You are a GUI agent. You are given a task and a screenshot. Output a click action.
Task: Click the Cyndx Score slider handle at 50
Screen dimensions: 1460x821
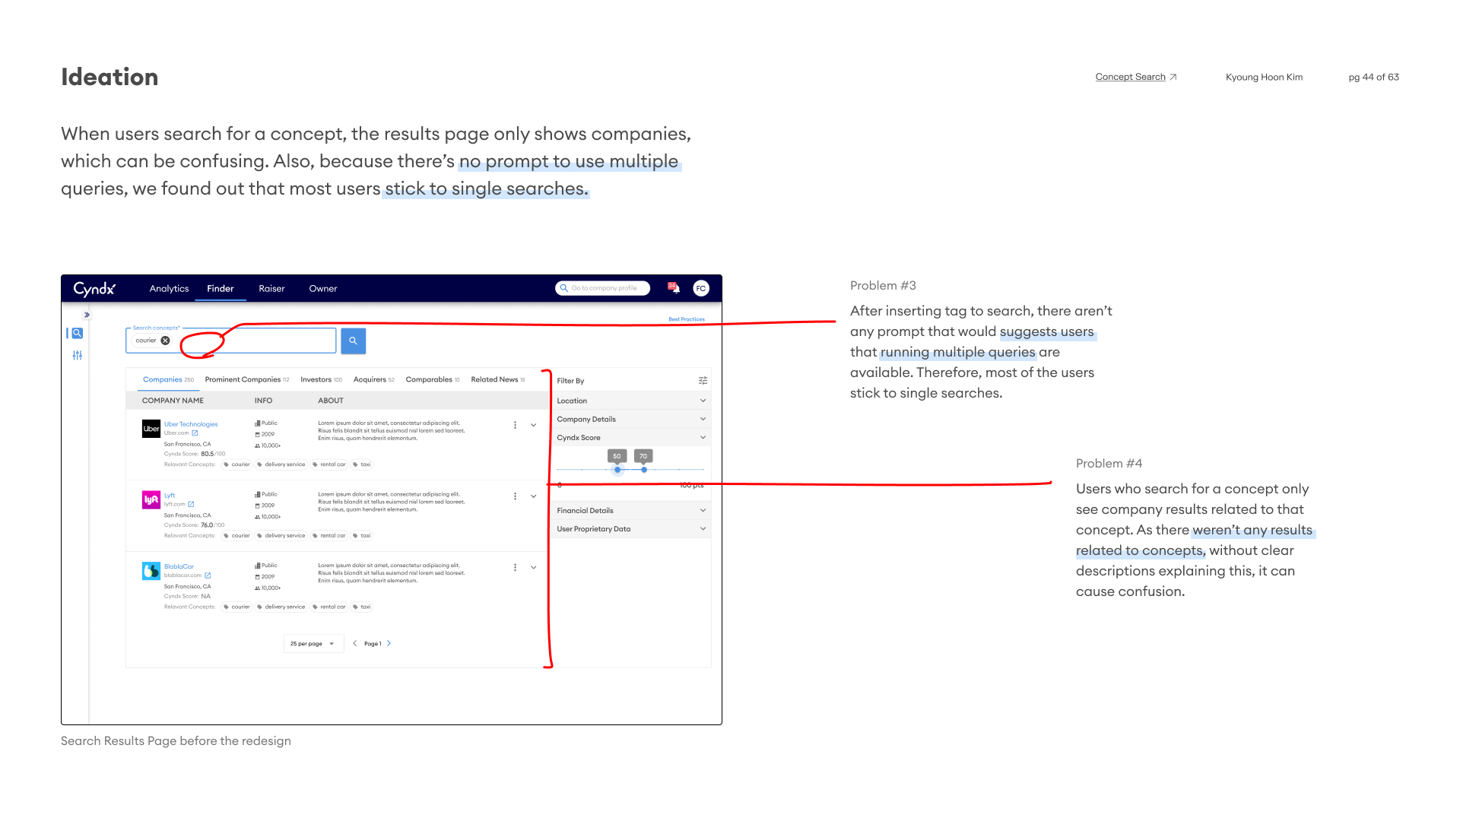tap(617, 470)
